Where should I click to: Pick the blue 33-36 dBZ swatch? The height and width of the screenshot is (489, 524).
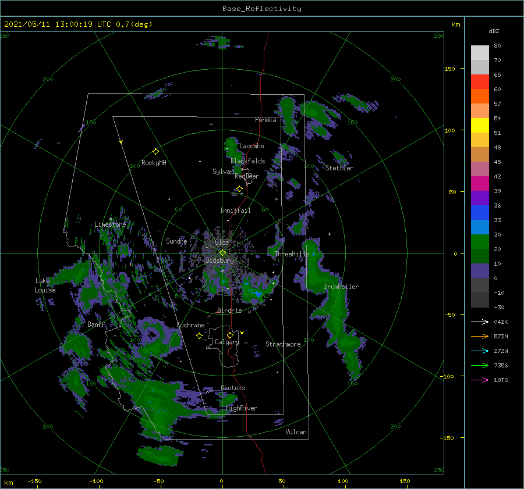(x=480, y=213)
